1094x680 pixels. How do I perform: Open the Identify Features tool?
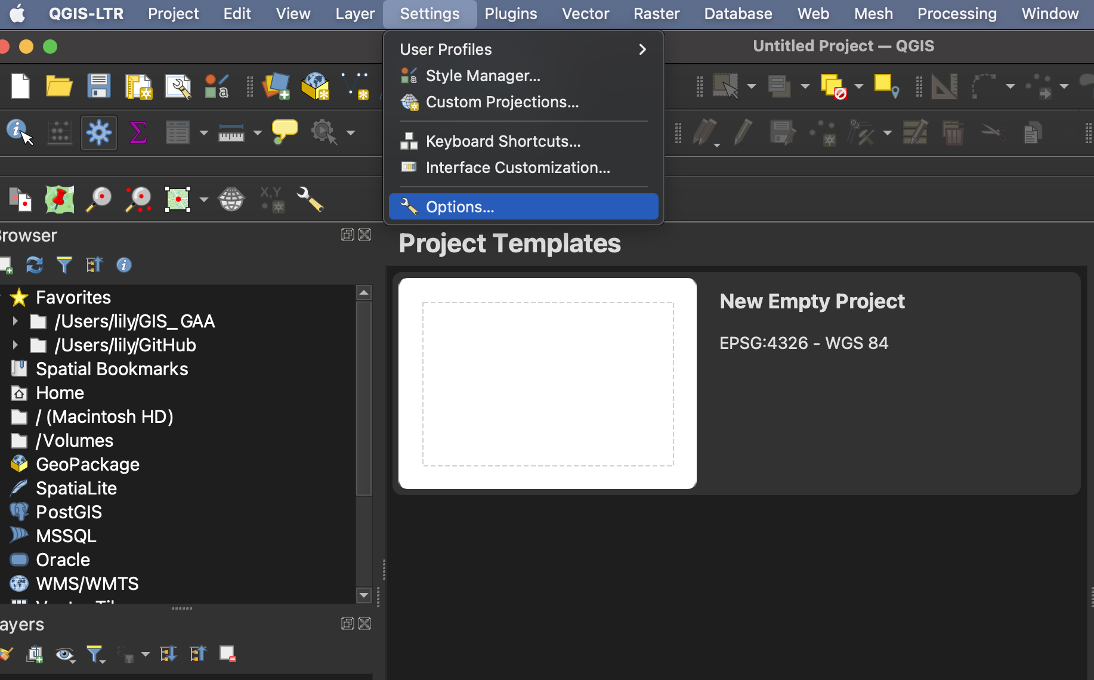click(x=18, y=132)
